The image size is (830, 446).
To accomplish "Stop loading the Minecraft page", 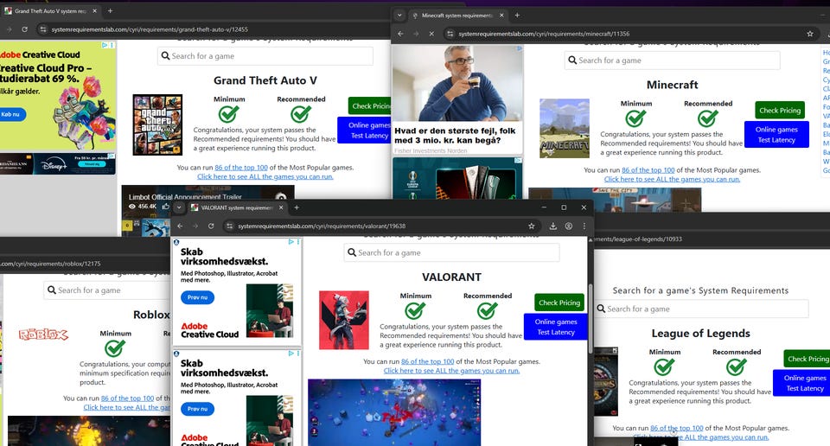I will tap(431, 34).
